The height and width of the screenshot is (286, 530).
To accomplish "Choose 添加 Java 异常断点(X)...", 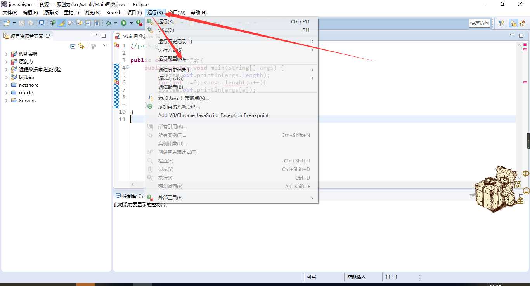I will pos(231,98).
